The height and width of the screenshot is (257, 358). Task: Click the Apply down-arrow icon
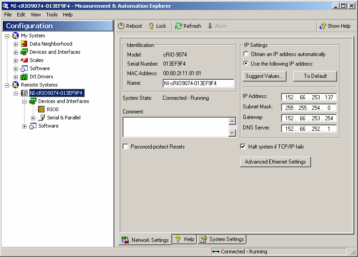point(210,26)
